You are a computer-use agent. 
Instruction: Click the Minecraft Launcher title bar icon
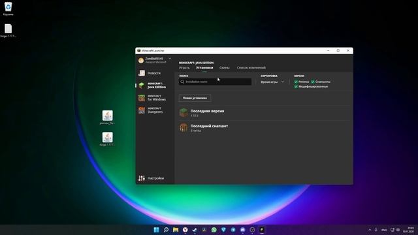coord(138,50)
